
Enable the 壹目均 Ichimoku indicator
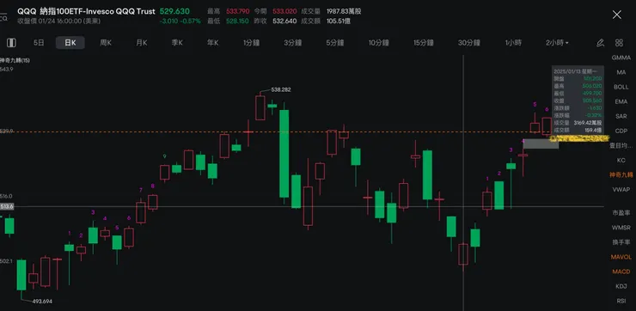point(621,145)
